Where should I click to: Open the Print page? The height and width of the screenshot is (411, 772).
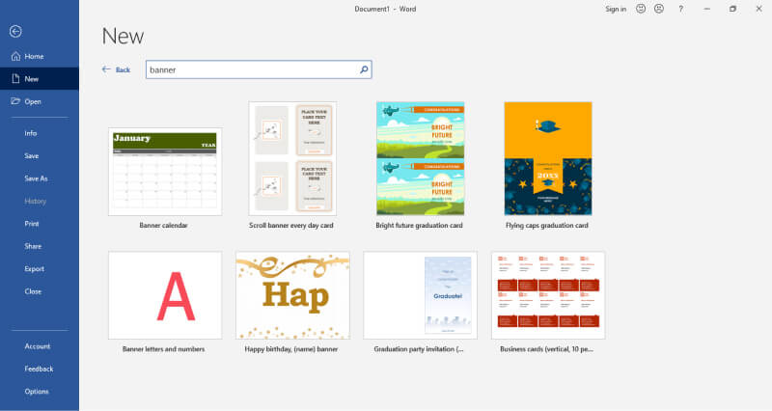pos(32,224)
